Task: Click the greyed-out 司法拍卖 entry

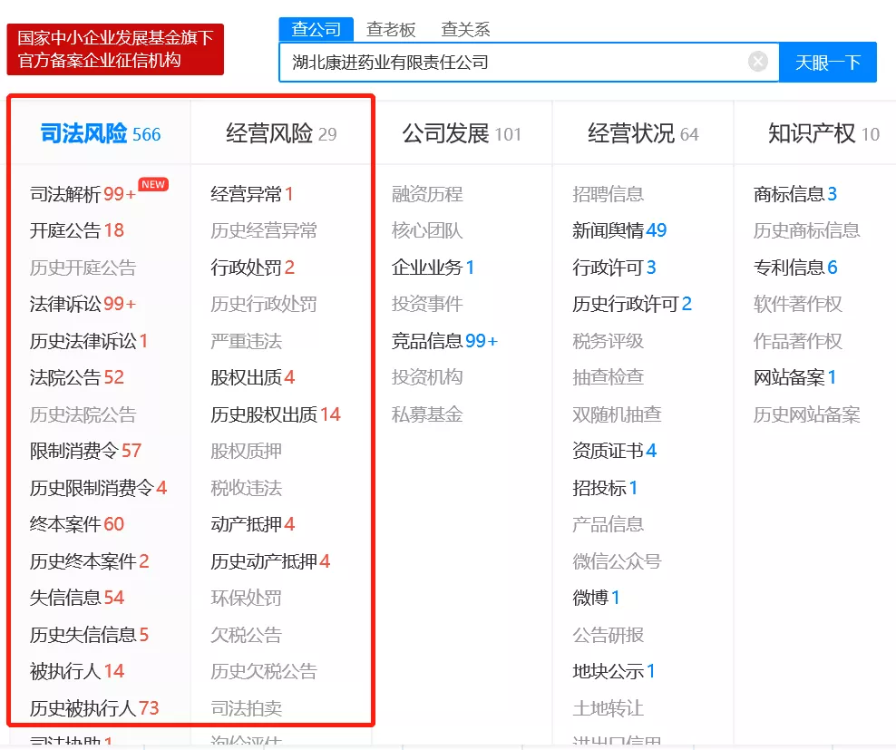Action: click(x=247, y=707)
